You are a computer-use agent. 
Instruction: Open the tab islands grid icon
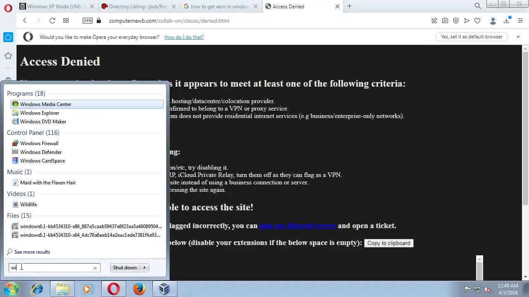[66, 21]
